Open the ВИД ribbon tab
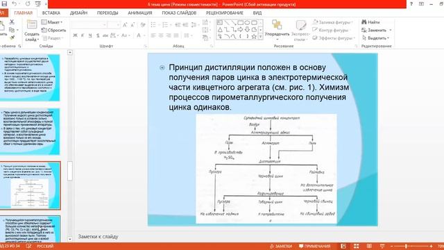This screenshot has height=250, width=444. coord(257,12)
